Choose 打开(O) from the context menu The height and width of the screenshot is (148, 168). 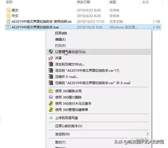click(x=61, y=33)
